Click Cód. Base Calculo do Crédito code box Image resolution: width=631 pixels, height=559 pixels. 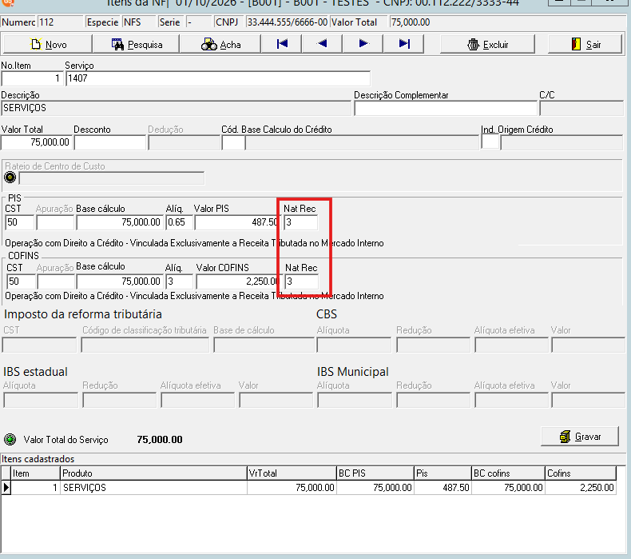point(233,142)
